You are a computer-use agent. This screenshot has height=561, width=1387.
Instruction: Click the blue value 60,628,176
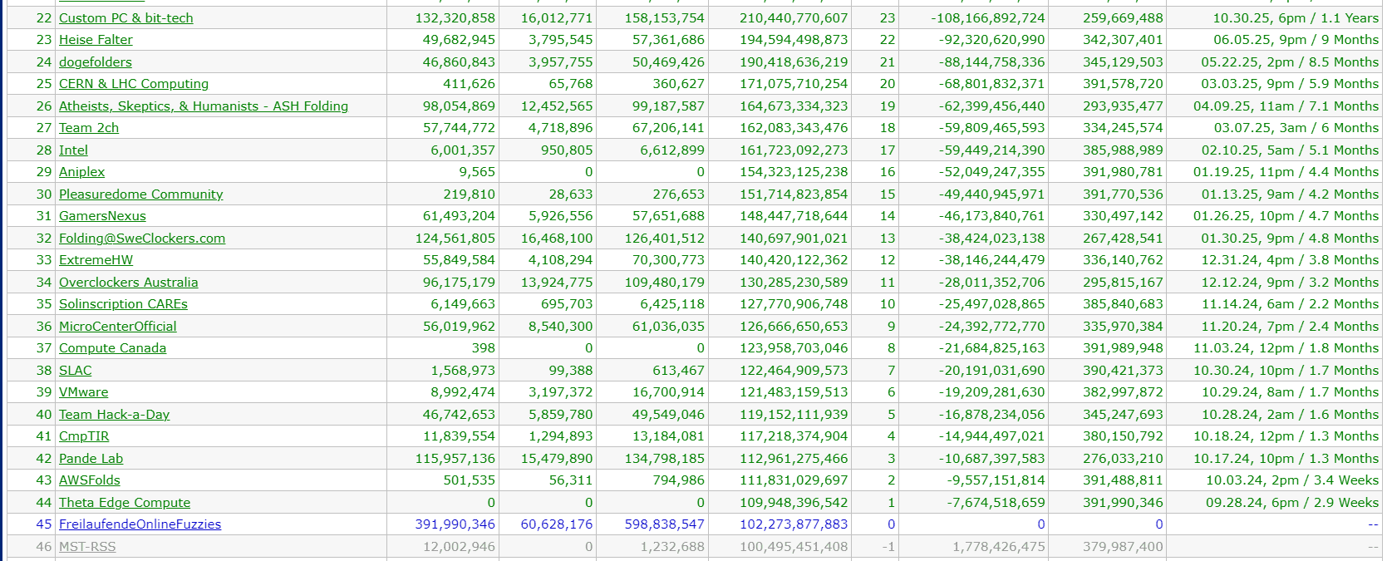point(557,524)
